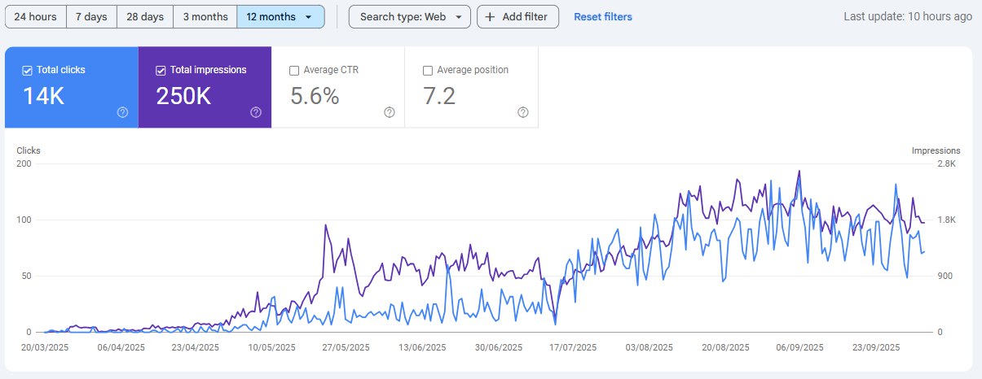The image size is (982, 379).
Task: Select the 24 hours date range
Action: 35,16
